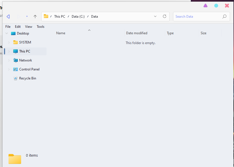Click the folder icon in the address bar

click(46, 16)
